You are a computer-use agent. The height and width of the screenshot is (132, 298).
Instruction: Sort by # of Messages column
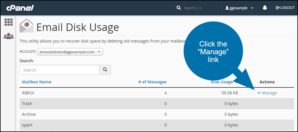point(152,82)
